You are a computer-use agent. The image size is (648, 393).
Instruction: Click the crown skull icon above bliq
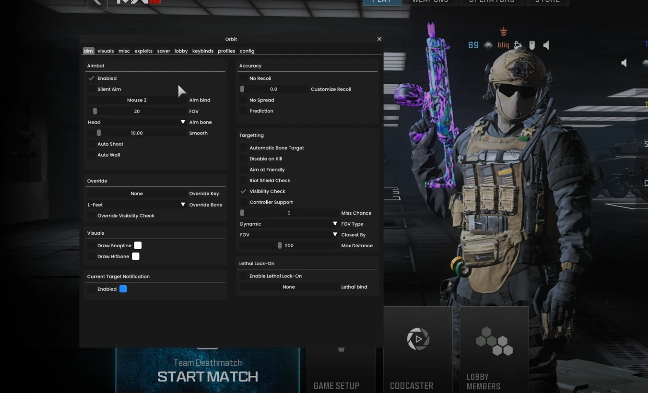pos(504,32)
